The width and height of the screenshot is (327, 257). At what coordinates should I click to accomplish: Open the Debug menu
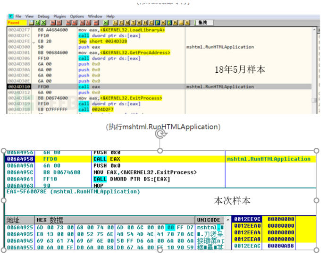pyautogui.click(x=43, y=16)
